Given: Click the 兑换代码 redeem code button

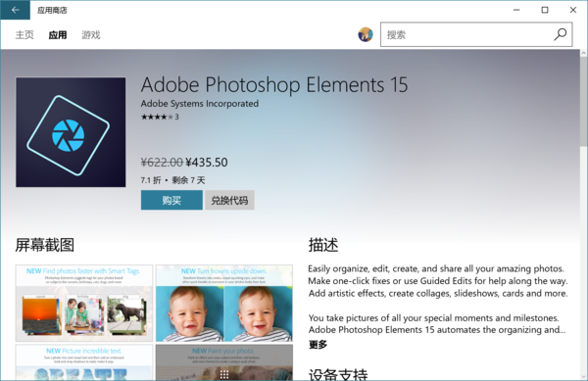Looking at the screenshot, I should click(x=229, y=200).
